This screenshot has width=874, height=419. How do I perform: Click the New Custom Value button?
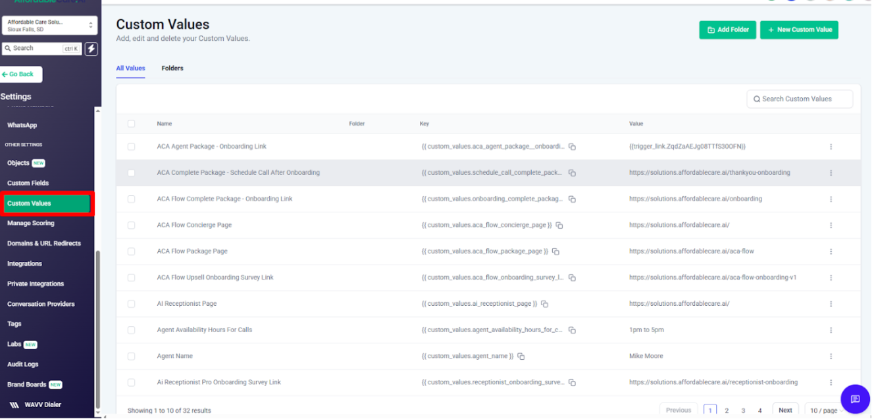click(x=799, y=30)
